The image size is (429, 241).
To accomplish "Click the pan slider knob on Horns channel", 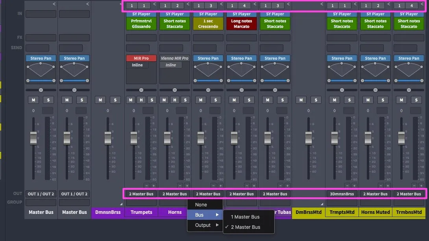I will coord(175,90).
